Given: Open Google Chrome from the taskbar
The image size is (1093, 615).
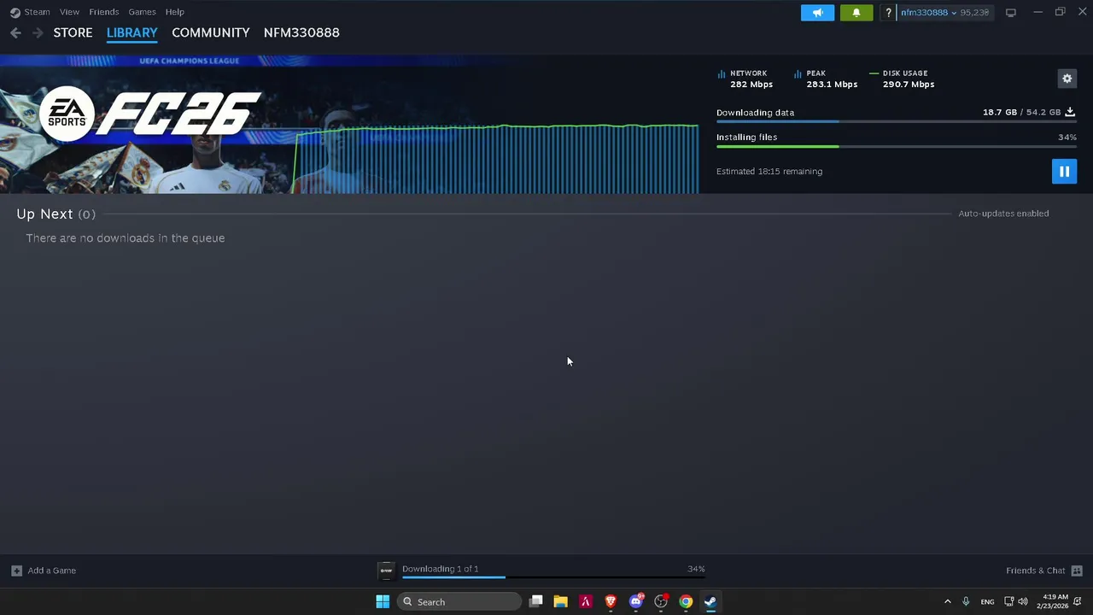Looking at the screenshot, I should pos(686,601).
